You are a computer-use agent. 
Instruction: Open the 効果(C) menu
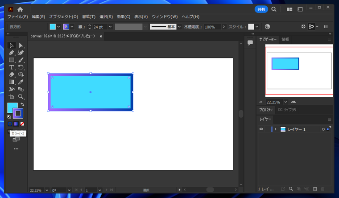124,16
